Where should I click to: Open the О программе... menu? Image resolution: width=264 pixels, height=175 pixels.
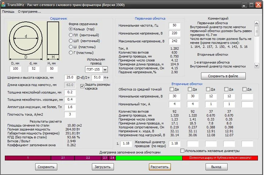[29, 12]
